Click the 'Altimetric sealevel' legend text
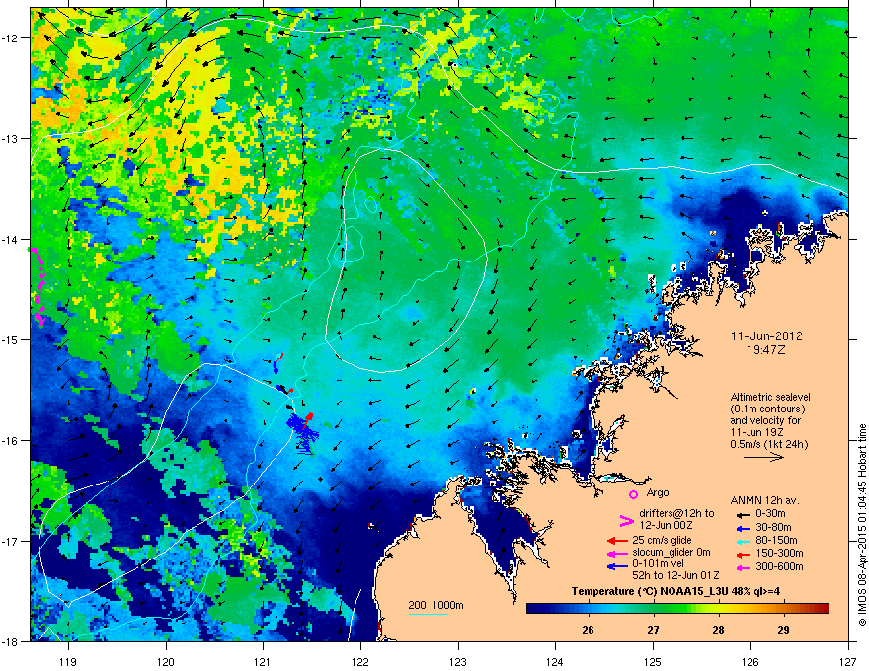 point(770,397)
